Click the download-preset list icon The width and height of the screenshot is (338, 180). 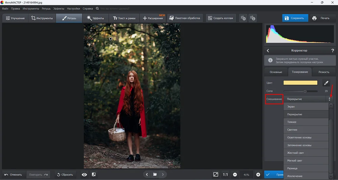[x=252, y=18]
